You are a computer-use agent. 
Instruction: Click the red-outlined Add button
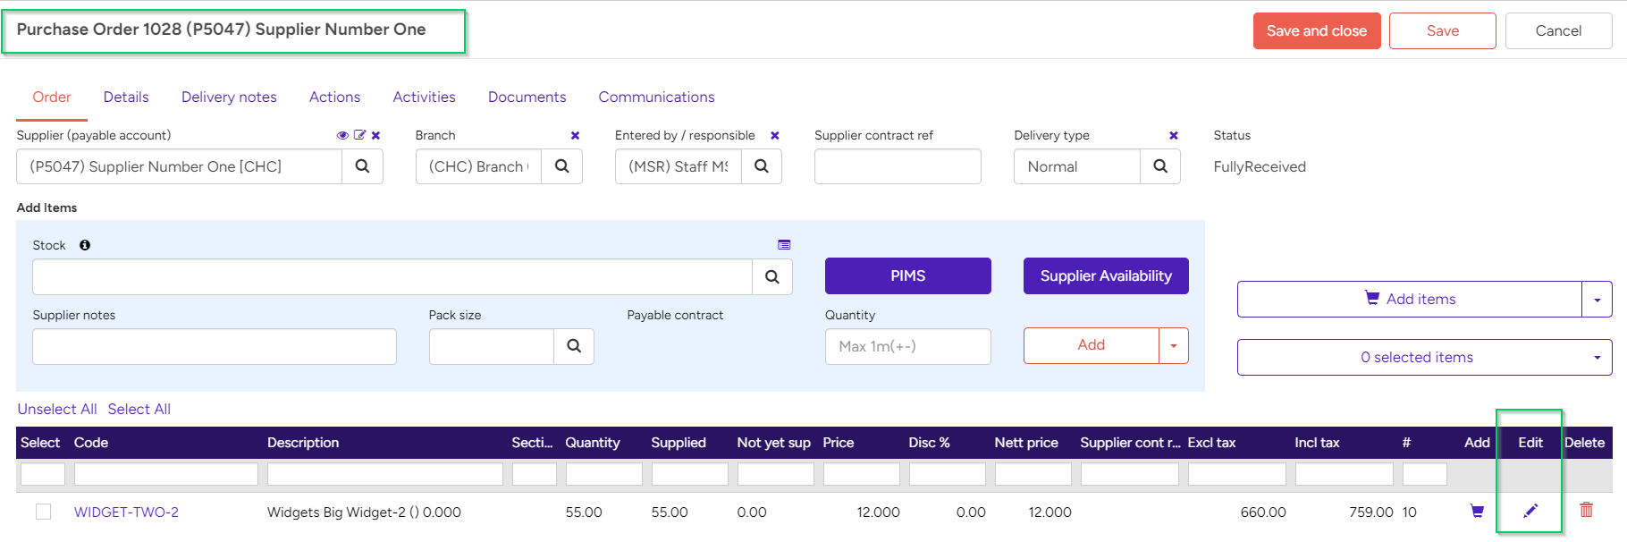point(1092,345)
